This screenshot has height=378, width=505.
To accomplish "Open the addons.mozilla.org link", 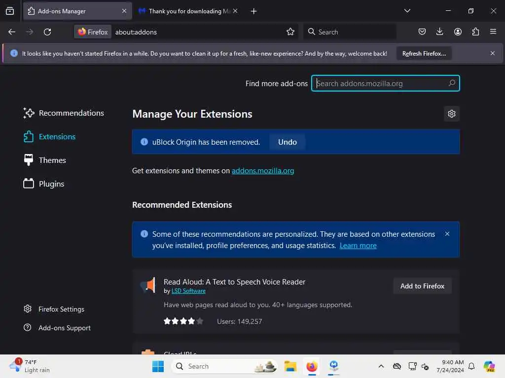I will (x=263, y=171).
